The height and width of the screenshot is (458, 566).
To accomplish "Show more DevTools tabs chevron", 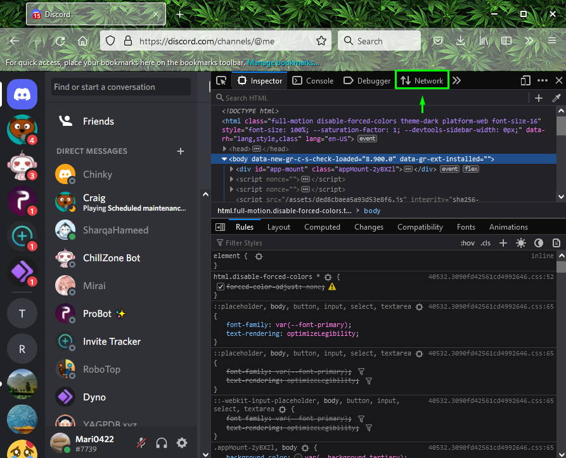I will tap(456, 80).
